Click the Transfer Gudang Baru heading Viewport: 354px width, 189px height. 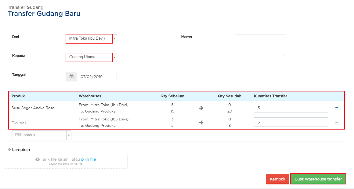pos(44,13)
